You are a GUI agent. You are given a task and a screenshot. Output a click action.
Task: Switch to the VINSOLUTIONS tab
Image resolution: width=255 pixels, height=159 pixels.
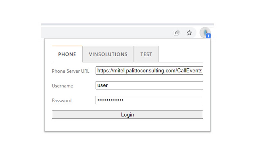tap(108, 54)
